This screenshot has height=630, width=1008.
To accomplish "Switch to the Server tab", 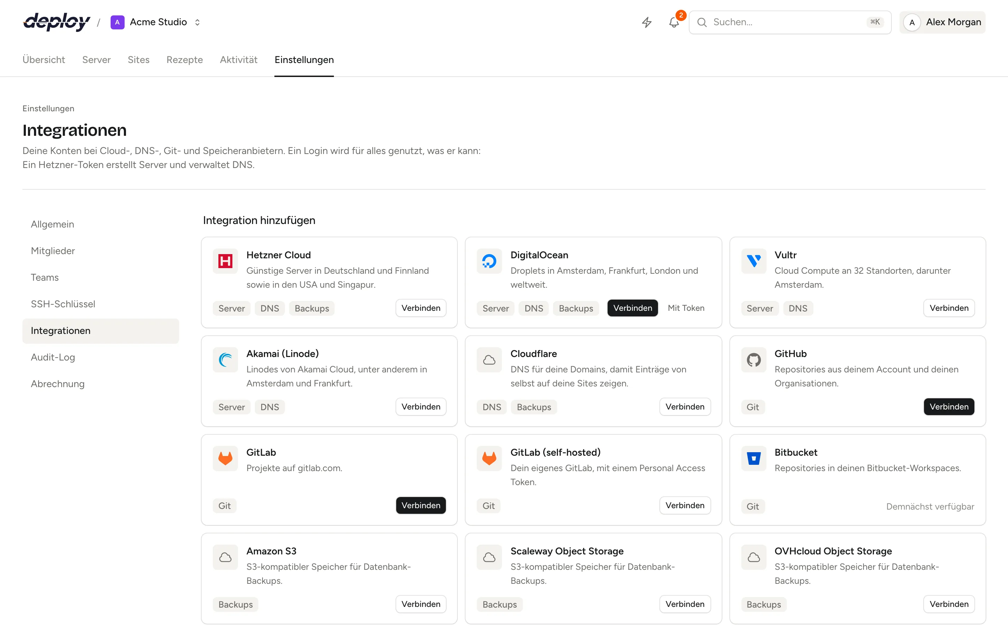I will (x=96, y=59).
